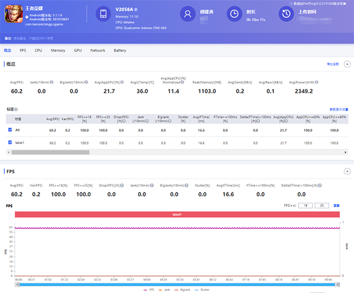Click the FPS threshold field showing 18
354x293 pixels.
[x=305, y=205]
